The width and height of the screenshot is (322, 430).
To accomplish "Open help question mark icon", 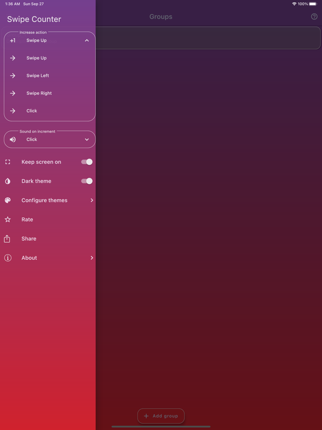I will pyautogui.click(x=314, y=17).
